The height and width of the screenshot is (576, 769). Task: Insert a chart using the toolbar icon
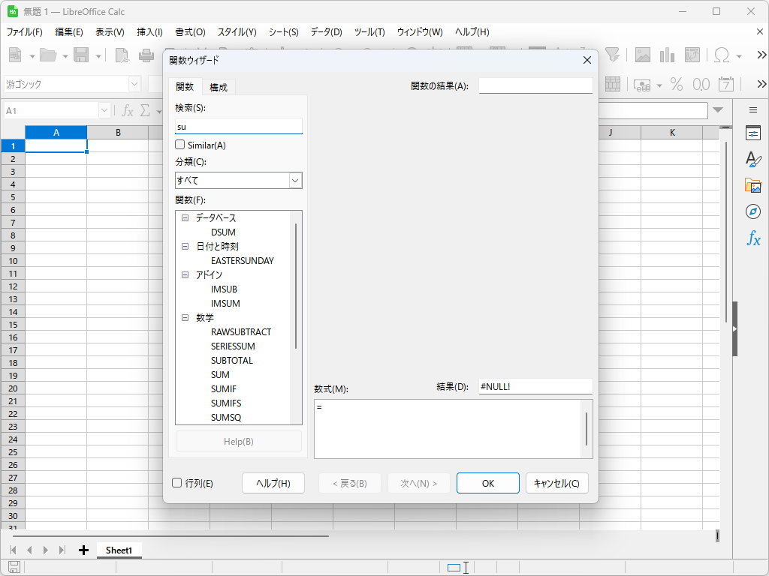point(668,55)
